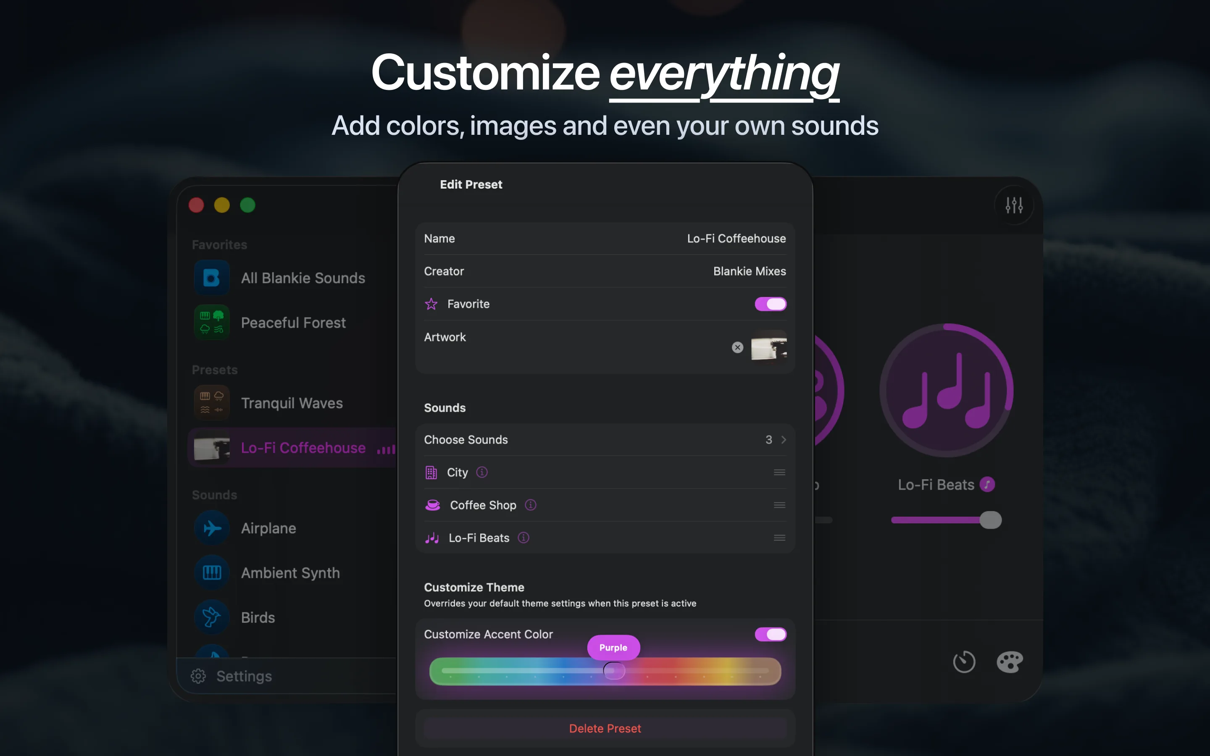Click the info icon beside Lo-Fi Beats row

click(x=523, y=538)
